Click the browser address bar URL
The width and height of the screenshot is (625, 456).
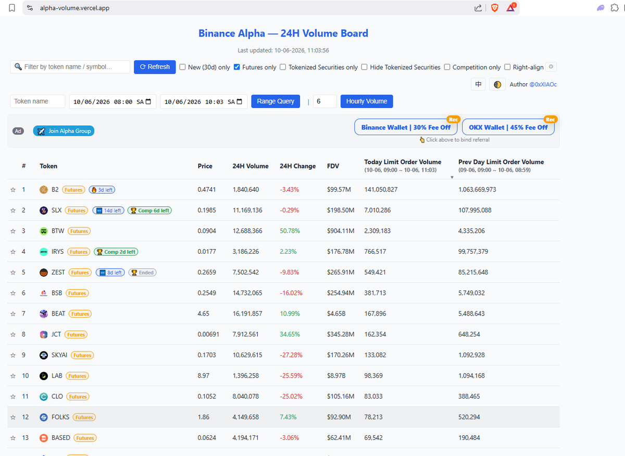(x=74, y=8)
